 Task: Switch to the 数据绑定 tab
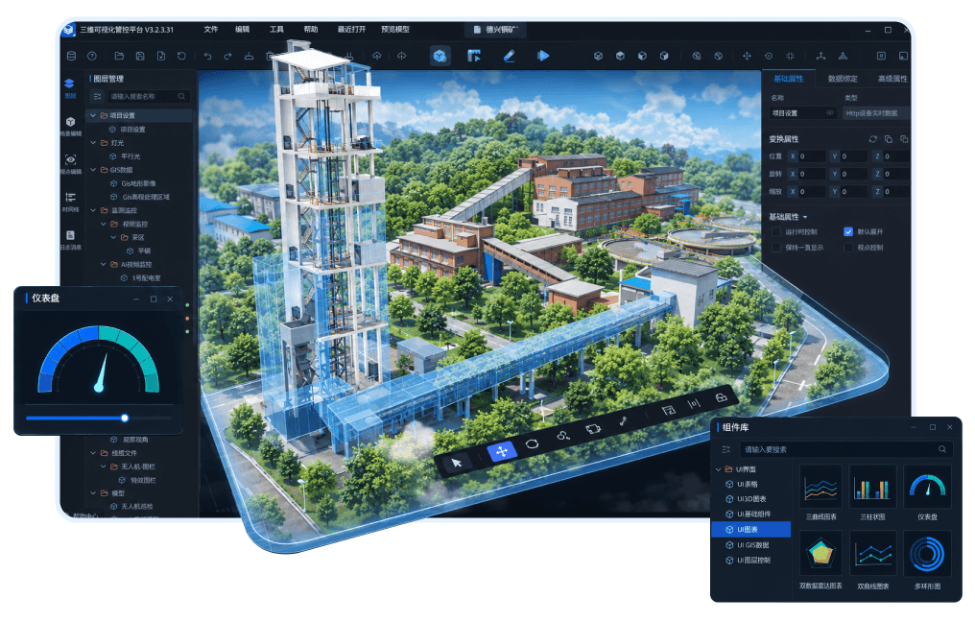(x=843, y=79)
